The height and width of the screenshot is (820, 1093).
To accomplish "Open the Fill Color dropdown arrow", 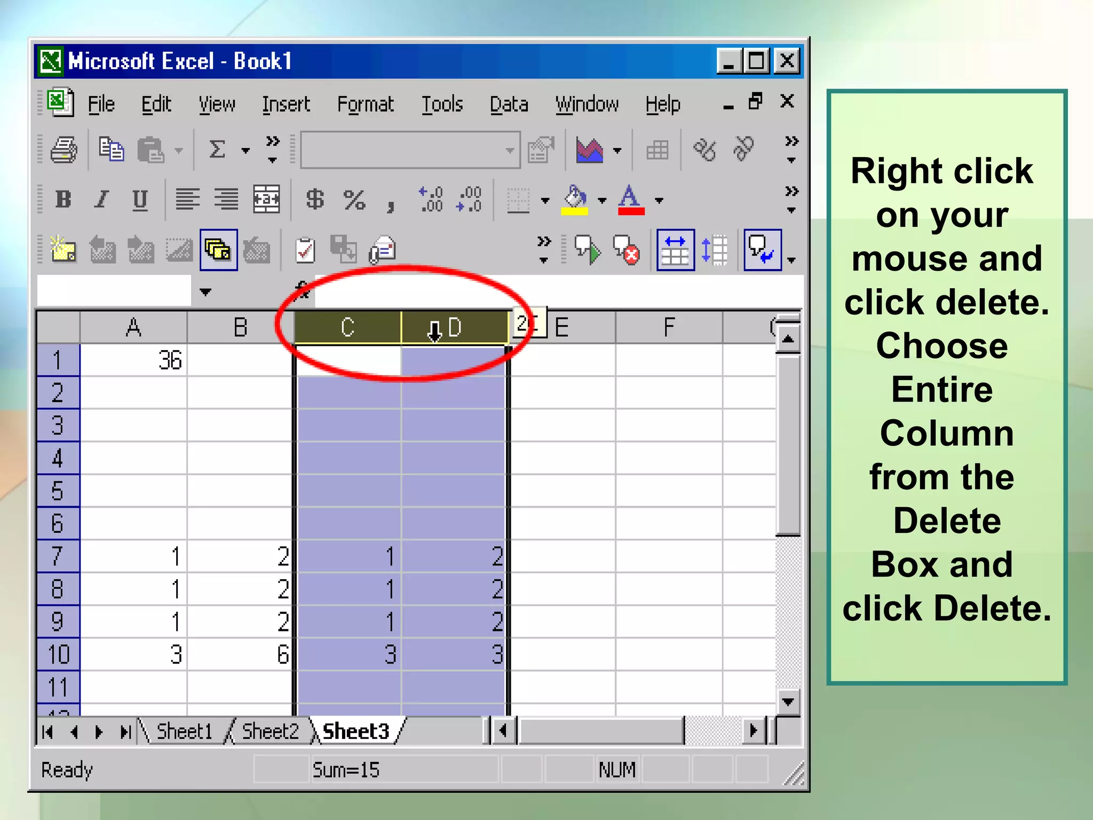I will pyautogui.click(x=603, y=201).
